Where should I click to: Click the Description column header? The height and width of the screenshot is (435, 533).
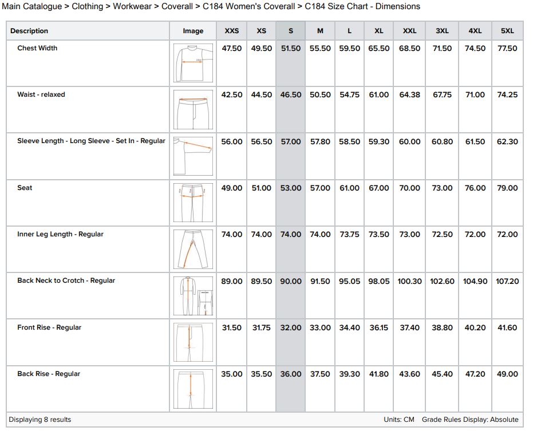click(29, 31)
